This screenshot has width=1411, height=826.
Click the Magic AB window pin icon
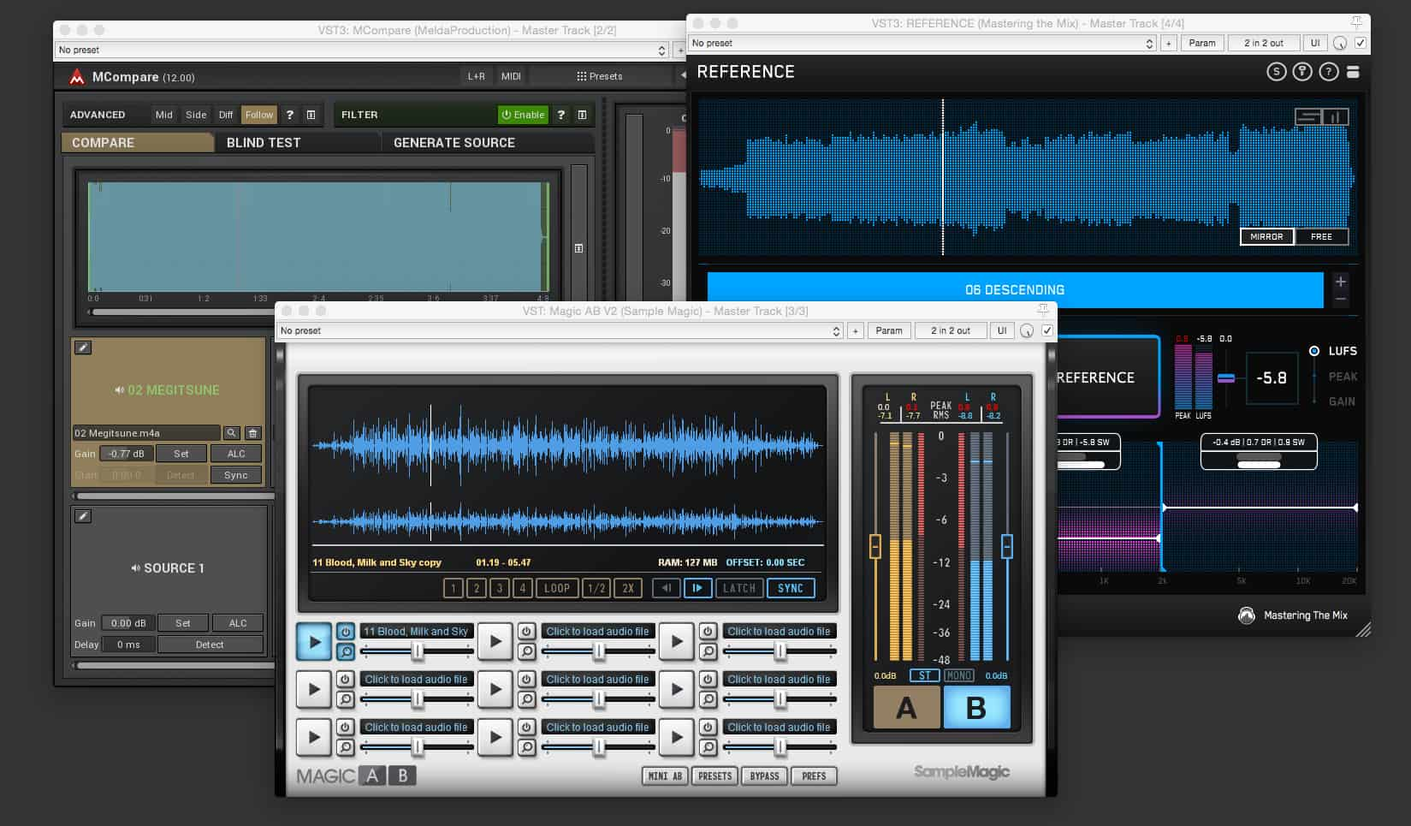pos(1043,310)
